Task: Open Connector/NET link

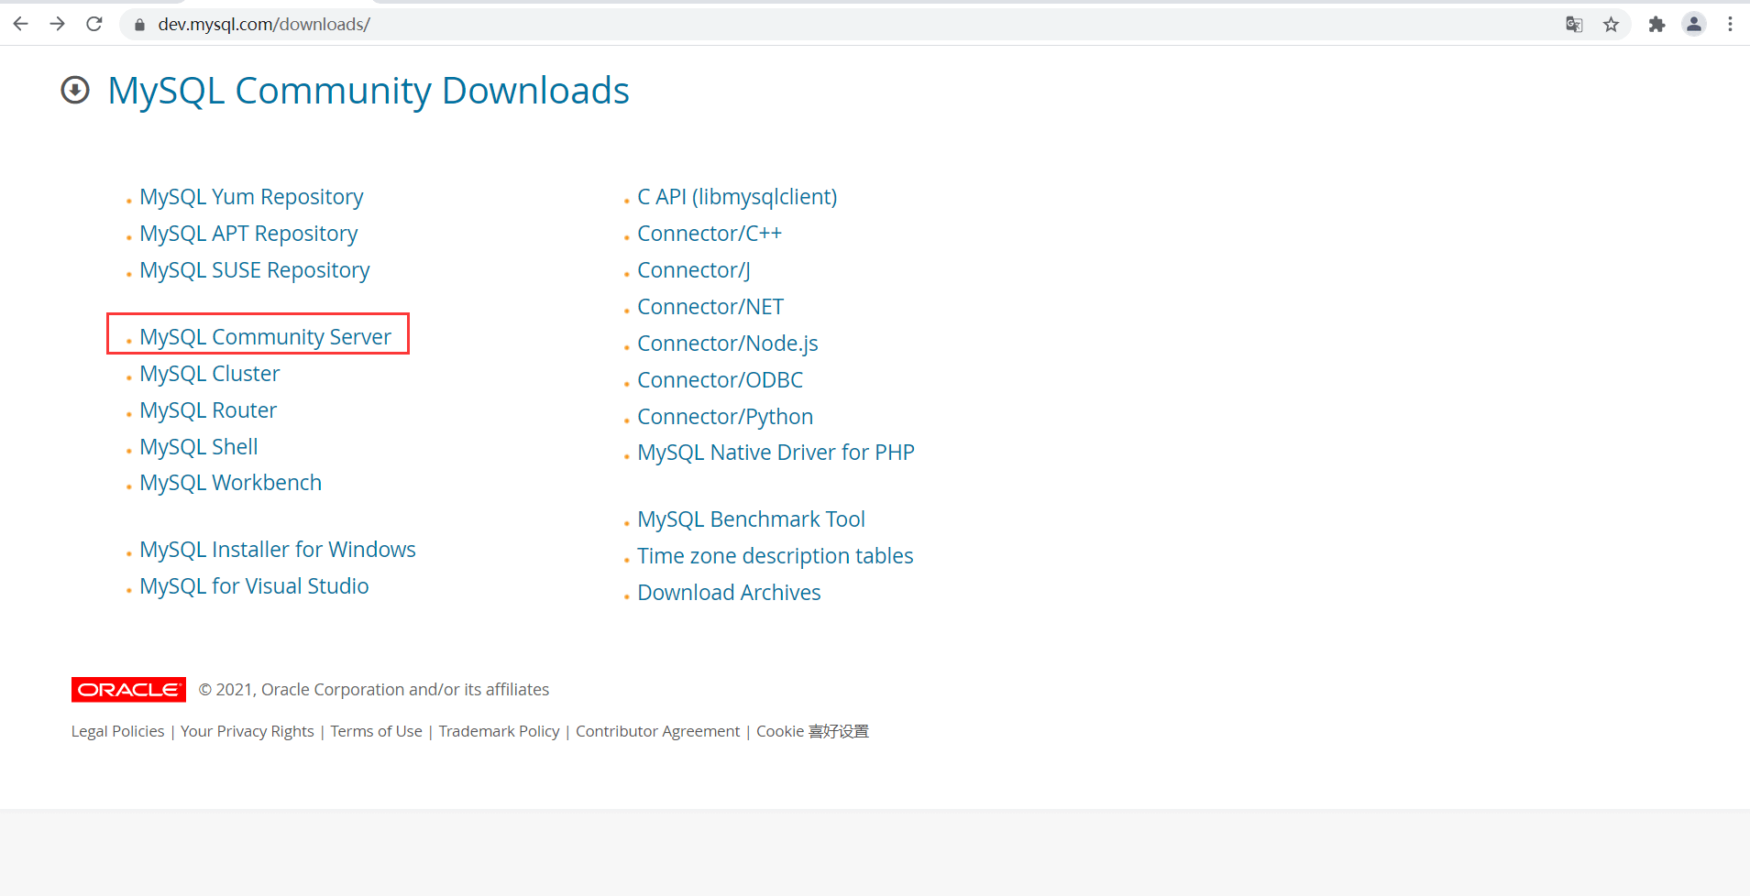Action: (x=710, y=307)
